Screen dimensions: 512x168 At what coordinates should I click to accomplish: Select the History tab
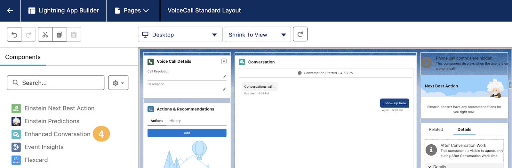175,121
